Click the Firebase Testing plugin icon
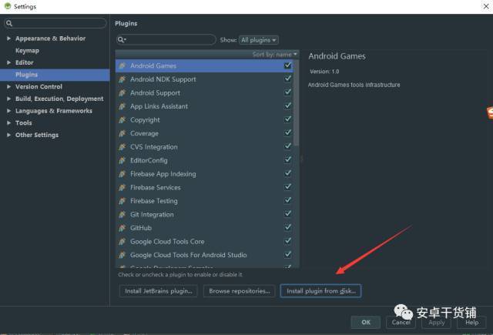The image size is (493, 335). (122, 201)
